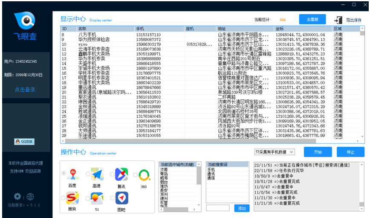370x218 pixels.
Task: Click the 导出保存 label
Action: tap(354, 20)
